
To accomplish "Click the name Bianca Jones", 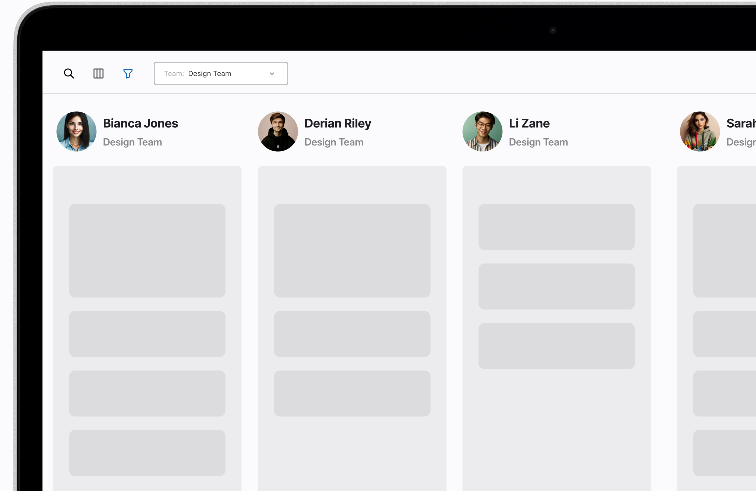I will pos(140,123).
